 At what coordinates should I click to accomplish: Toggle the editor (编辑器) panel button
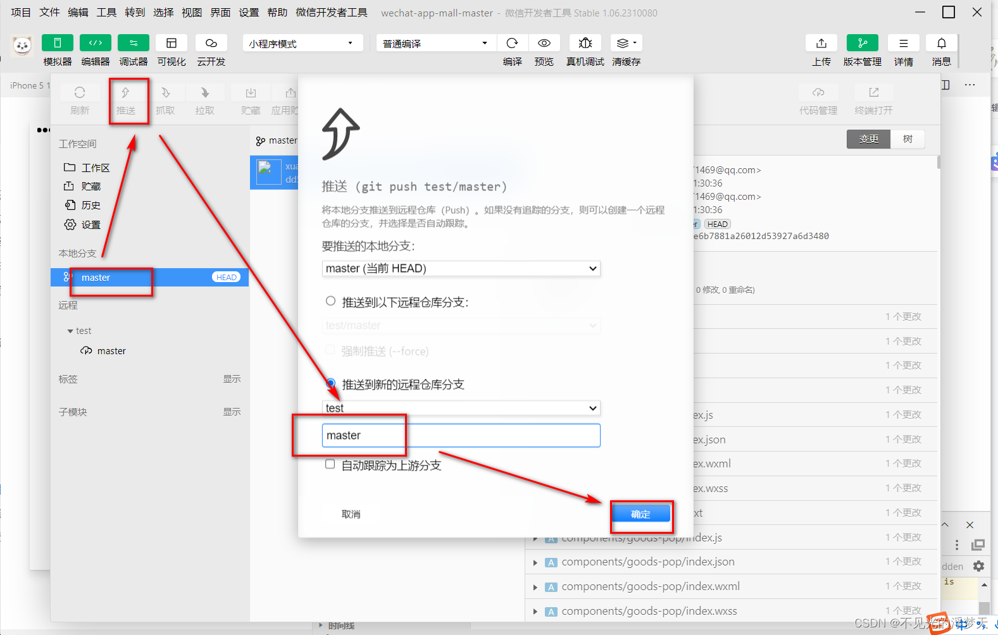pos(96,42)
